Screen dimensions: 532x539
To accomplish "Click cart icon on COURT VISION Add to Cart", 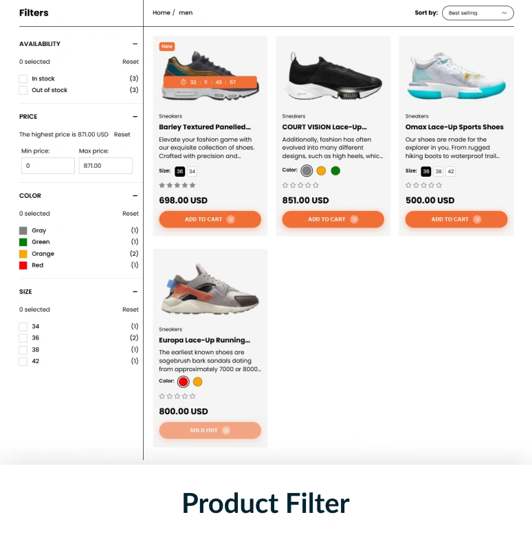I will pyautogui.click(x=354, y=219).
